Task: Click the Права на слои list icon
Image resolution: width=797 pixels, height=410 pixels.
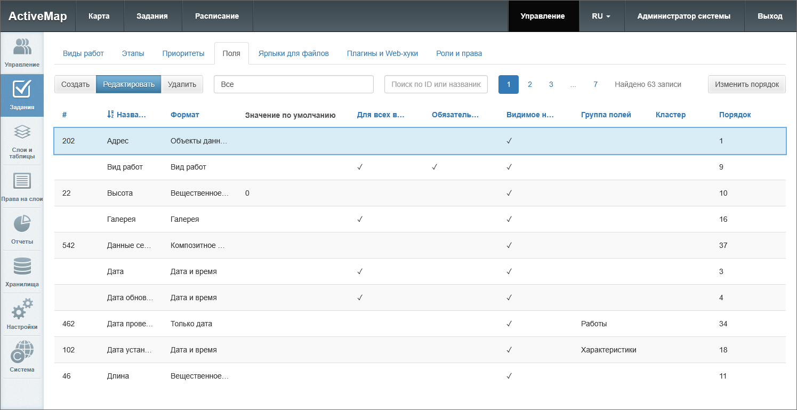Action: coord(22,181)
